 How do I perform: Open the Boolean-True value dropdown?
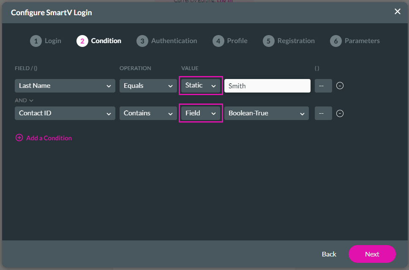tap(266, 113)
